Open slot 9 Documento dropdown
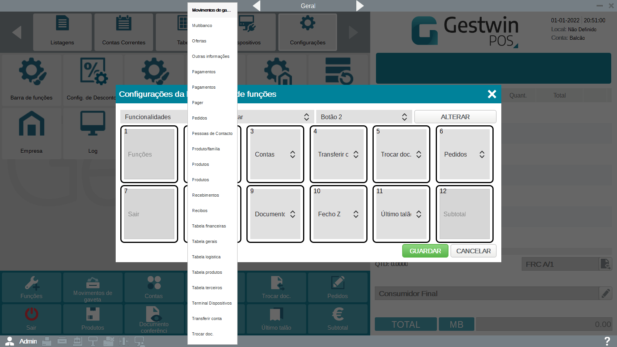Image resolution: width=617 pixels, height=347 pixels. pos(275,214)
